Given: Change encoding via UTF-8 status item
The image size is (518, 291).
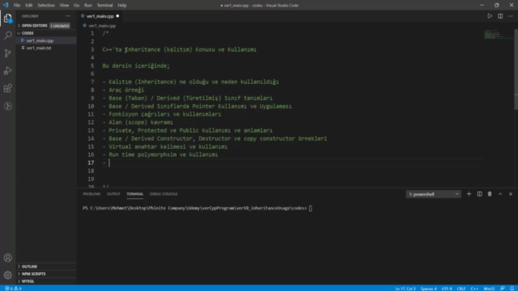Looking at the screenshot, I should (447, 289).
